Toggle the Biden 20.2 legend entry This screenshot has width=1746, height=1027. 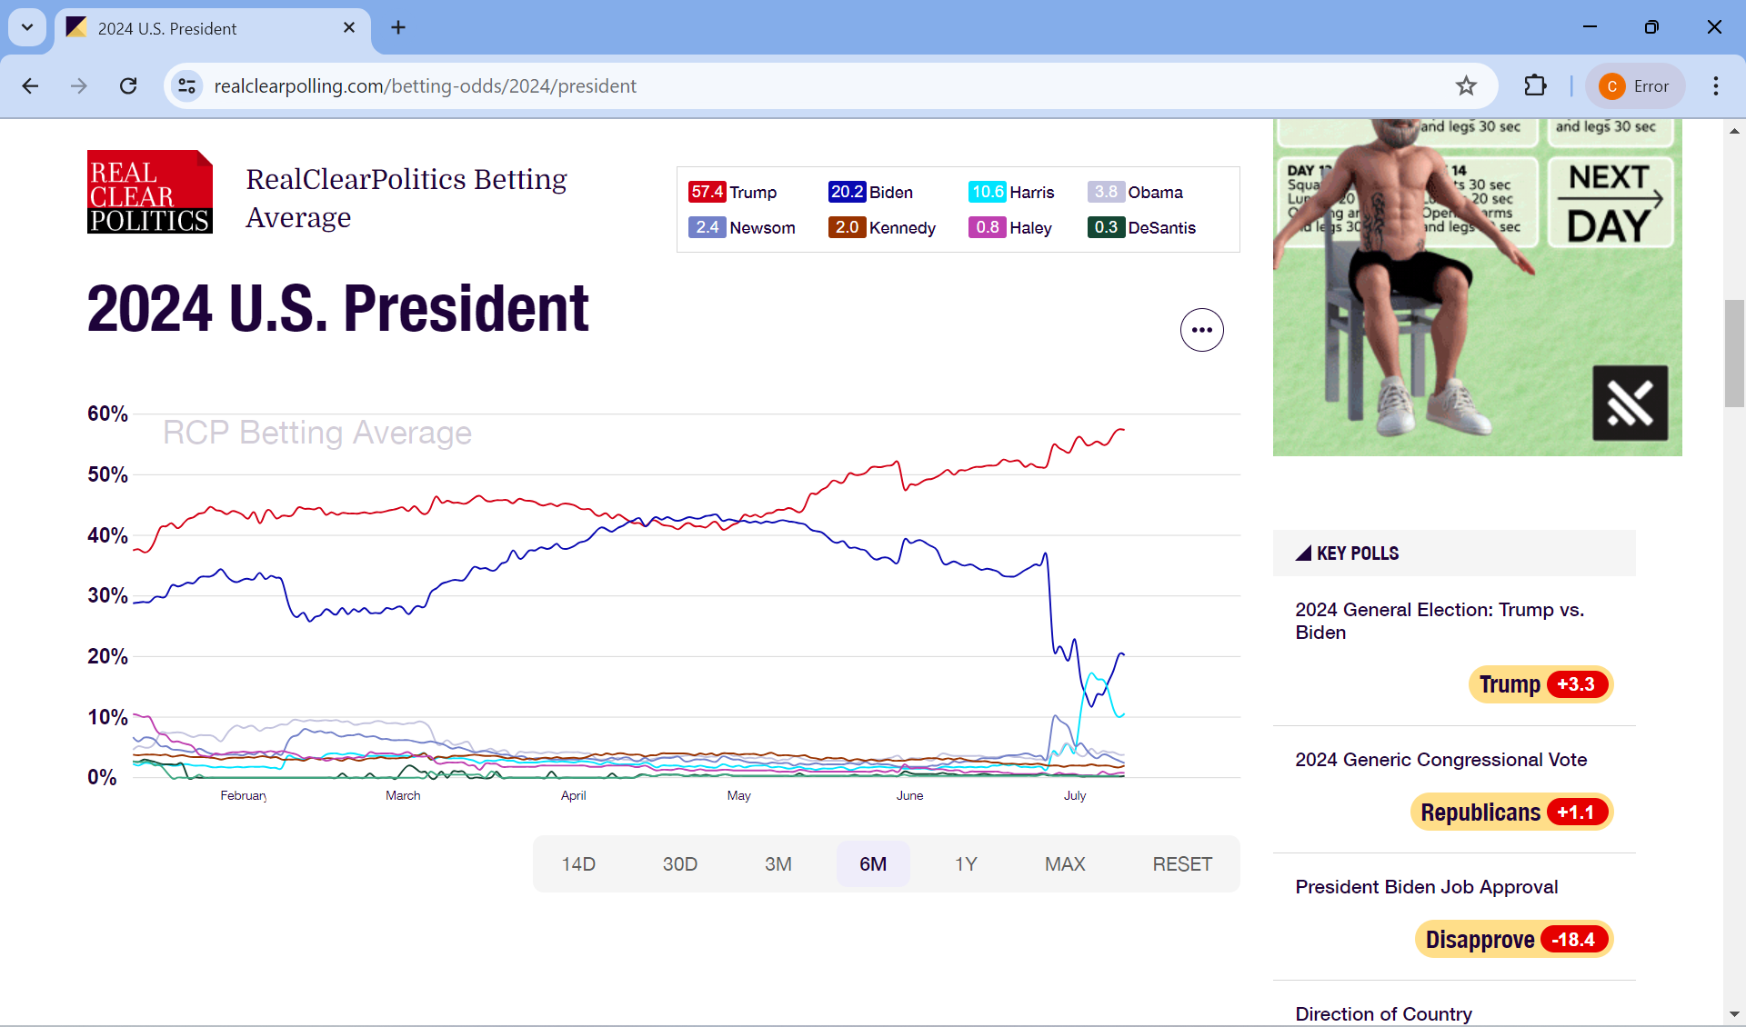pyautogui.click(x=870, y=192)
